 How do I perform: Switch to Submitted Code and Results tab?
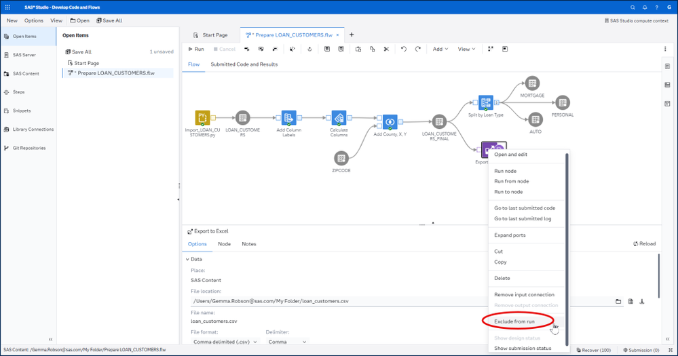pos(244,64)
